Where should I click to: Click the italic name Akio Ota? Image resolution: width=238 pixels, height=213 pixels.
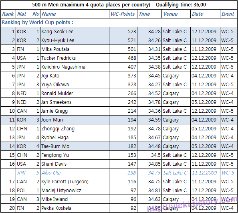click(51, 172)
